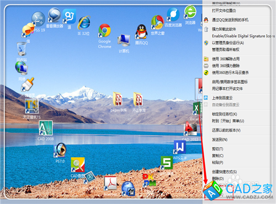Launch the Google Chrome desktop shortcut
The width and height of the screenshot is (276, 204).
point(104,30)
